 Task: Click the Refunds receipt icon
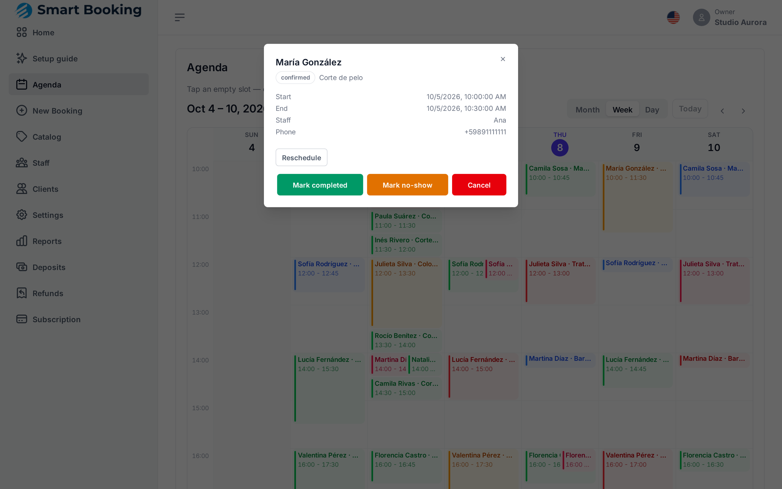22,293
